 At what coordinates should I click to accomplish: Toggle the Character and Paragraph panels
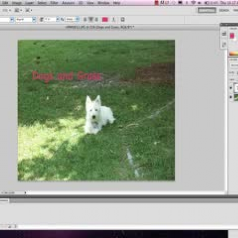click(123, 20)
